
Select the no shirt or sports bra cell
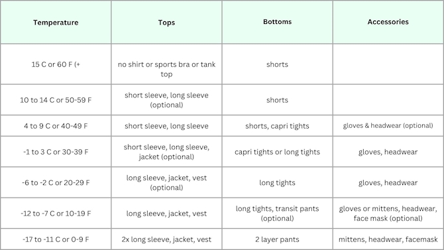click(166, 64)
